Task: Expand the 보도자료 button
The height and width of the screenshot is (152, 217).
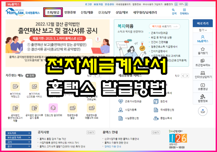Action: coord(18,133)
